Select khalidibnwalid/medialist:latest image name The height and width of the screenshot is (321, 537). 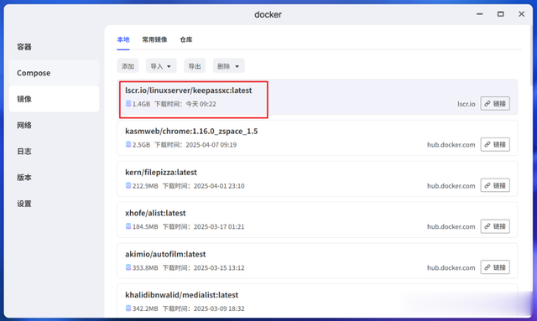pyautogui.click(x=181, y=295)
